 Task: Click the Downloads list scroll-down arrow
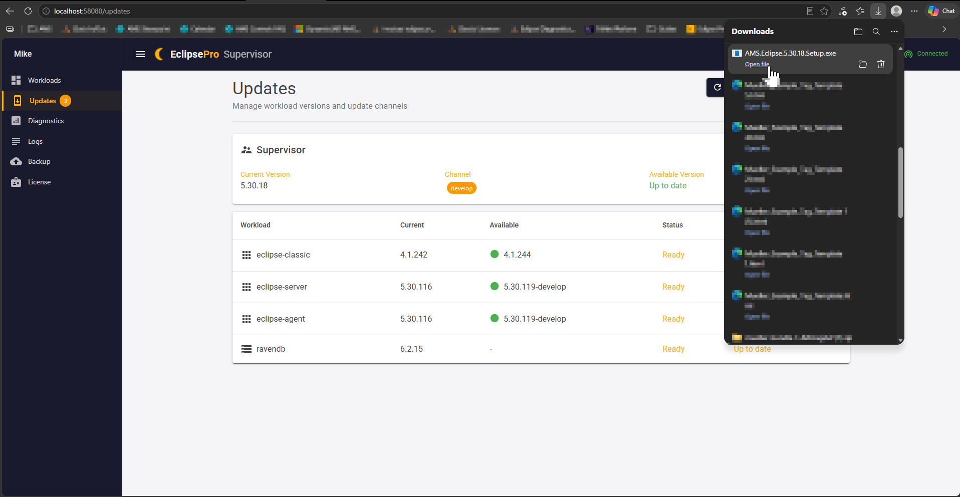(900, 340)
